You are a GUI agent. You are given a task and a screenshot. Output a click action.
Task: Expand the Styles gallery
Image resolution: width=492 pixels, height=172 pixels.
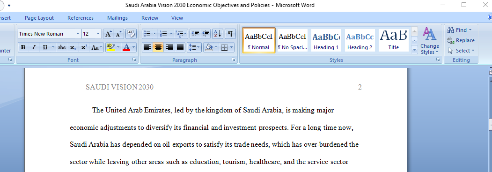pyautogui.click(x=414, y=49)
